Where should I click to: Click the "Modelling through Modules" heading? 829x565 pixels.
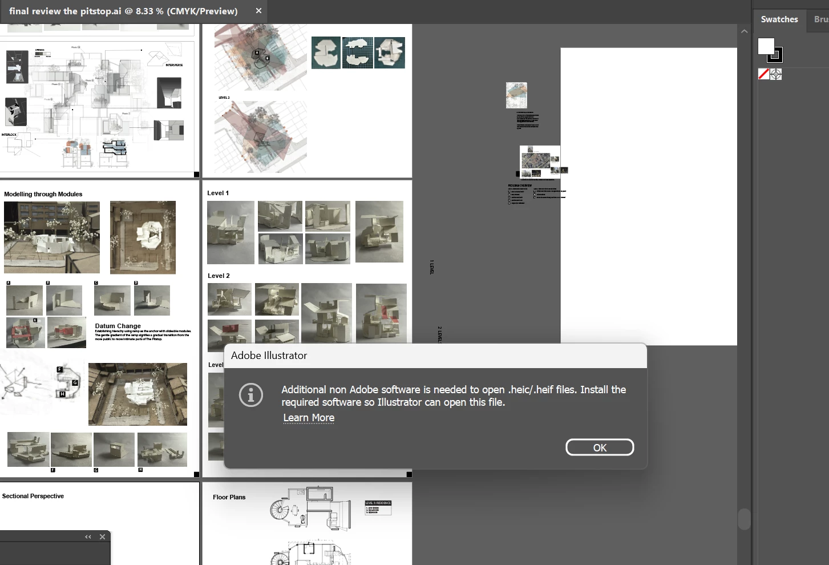click(43, 194)
